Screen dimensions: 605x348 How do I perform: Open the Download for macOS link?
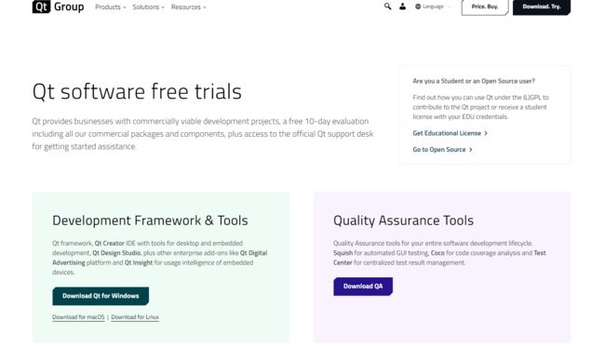pos(78,317)
